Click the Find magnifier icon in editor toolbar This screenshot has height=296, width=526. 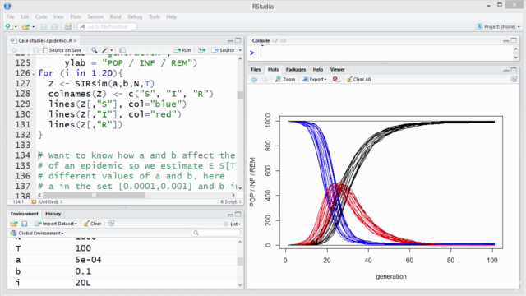pyautogui.click(x=95, y=50)
